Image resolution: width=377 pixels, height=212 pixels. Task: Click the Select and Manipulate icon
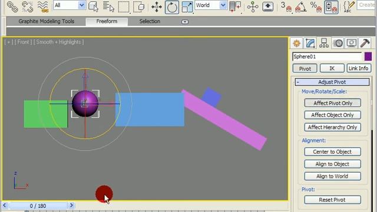253,6
